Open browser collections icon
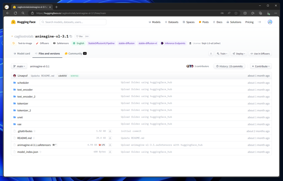This screenshot has height=181, width=283. click(x=260, y=13)
